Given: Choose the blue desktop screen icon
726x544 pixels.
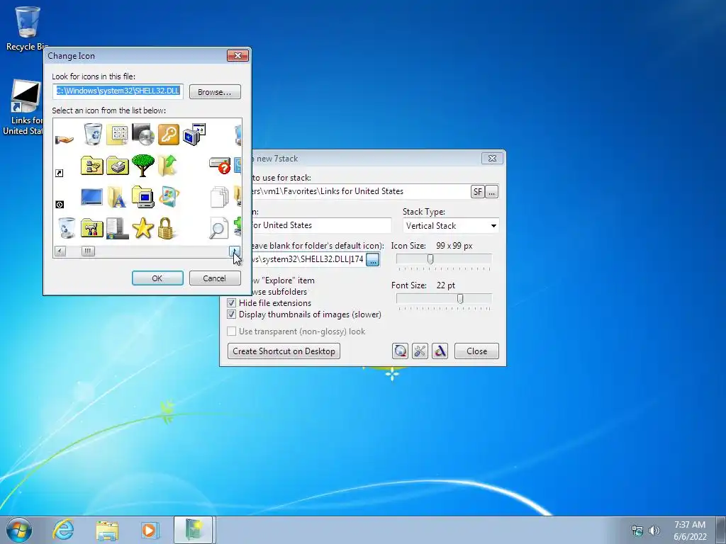Looking at the screenshot, I should [x=91, y=197].
